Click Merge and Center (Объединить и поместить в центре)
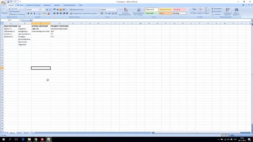253x142 pixels. (x=84, y=13)
